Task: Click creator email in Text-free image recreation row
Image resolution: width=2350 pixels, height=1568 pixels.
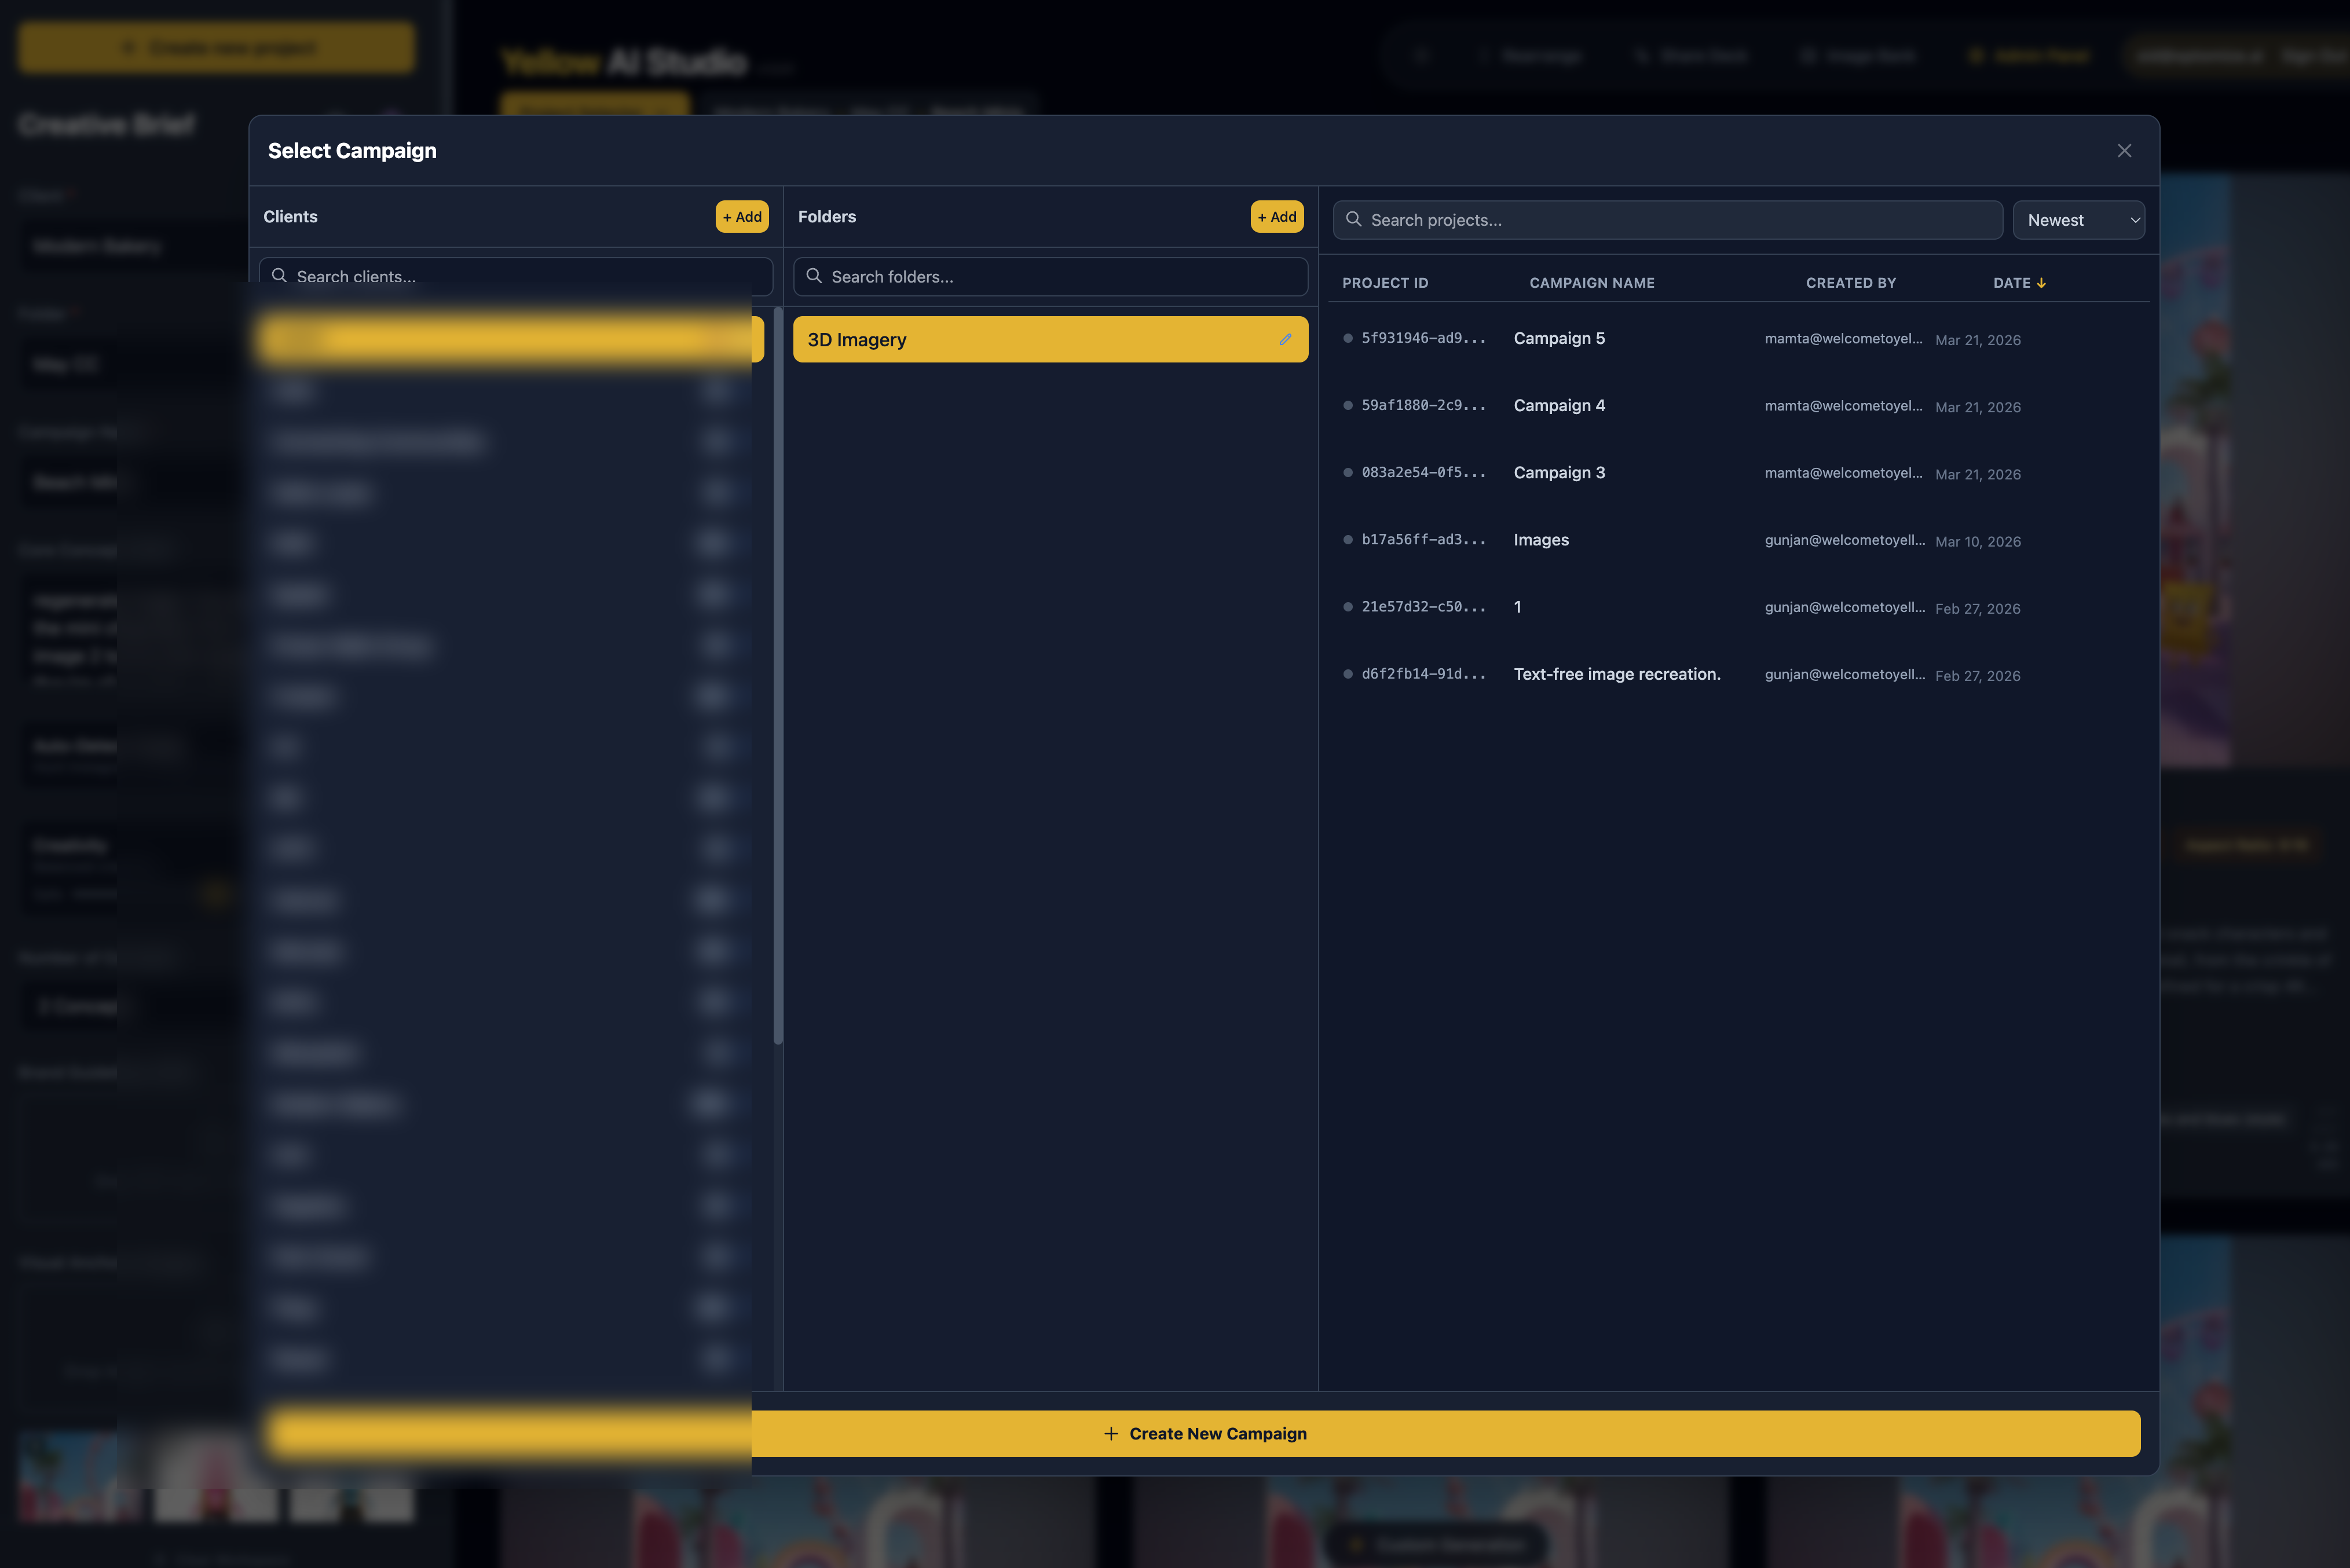Action: point(1845,674)
